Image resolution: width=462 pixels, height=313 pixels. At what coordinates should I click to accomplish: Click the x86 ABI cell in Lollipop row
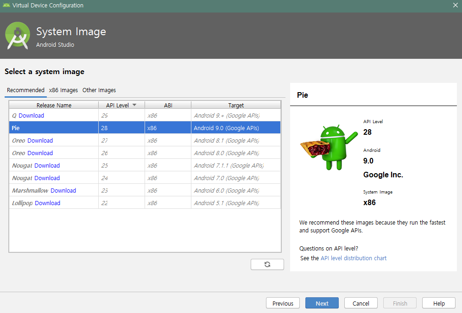point(168,203)
